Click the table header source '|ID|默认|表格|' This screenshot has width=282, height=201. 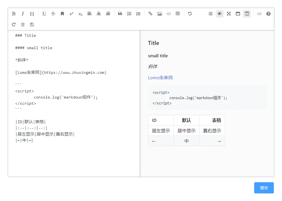click(x=31, y=122)
